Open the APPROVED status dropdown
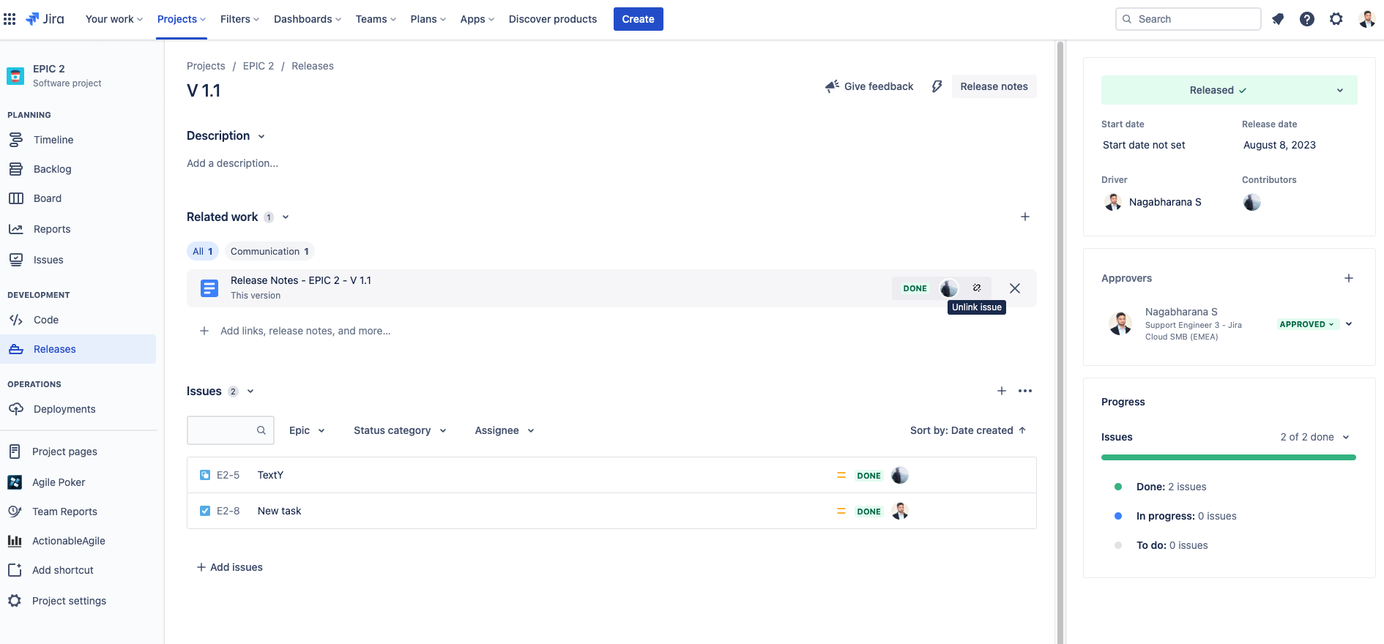The image size is (1384, 644). point(1307,324)
